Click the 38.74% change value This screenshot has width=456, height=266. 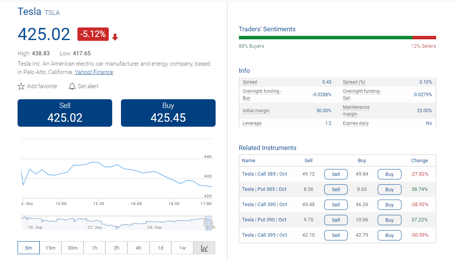tap(419, 189)
